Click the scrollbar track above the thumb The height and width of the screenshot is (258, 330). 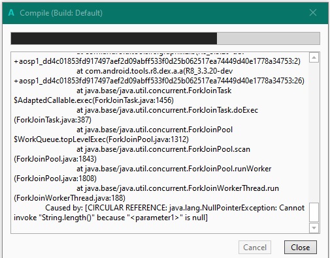[314, 132]
